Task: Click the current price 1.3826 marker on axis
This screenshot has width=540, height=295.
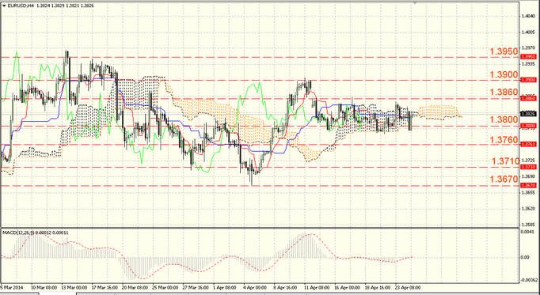Action: [528, 113]
